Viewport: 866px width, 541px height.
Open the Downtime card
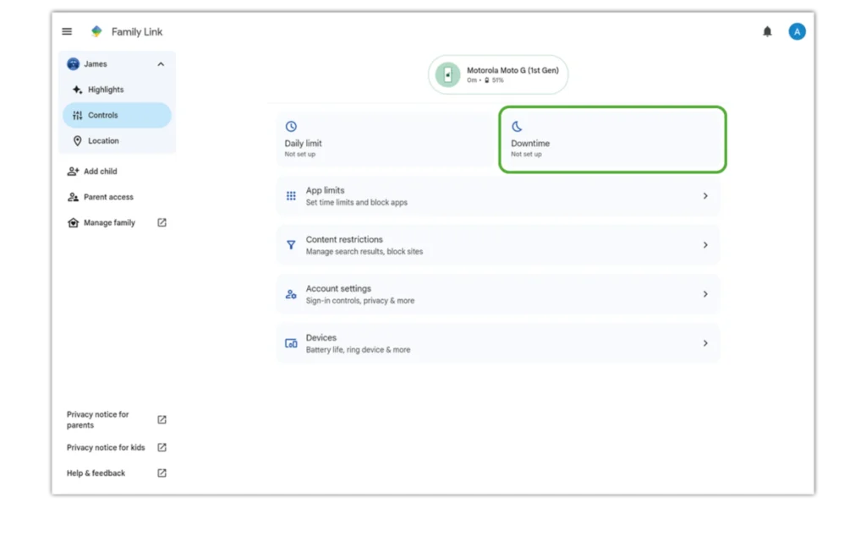[612, 139]
